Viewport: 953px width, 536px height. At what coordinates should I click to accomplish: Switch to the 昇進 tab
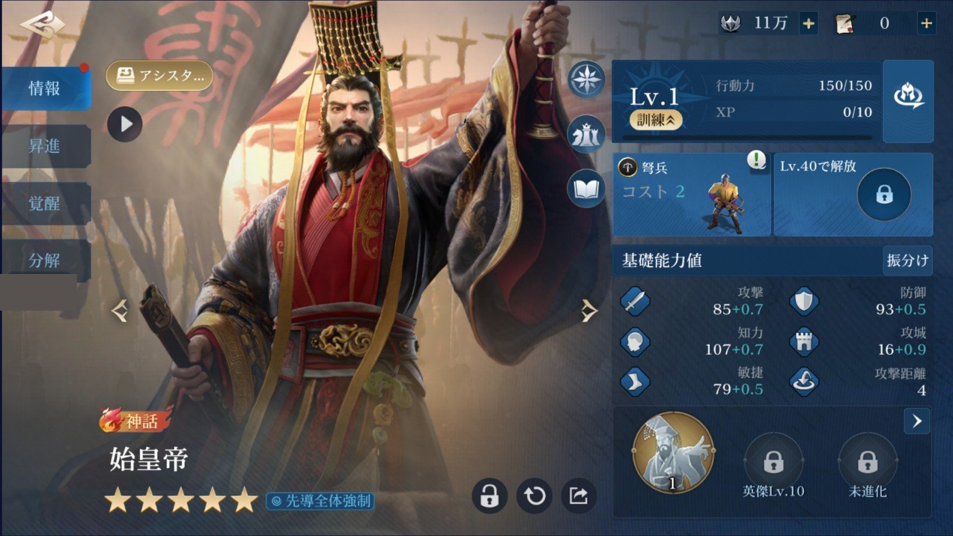pos(45,146)
